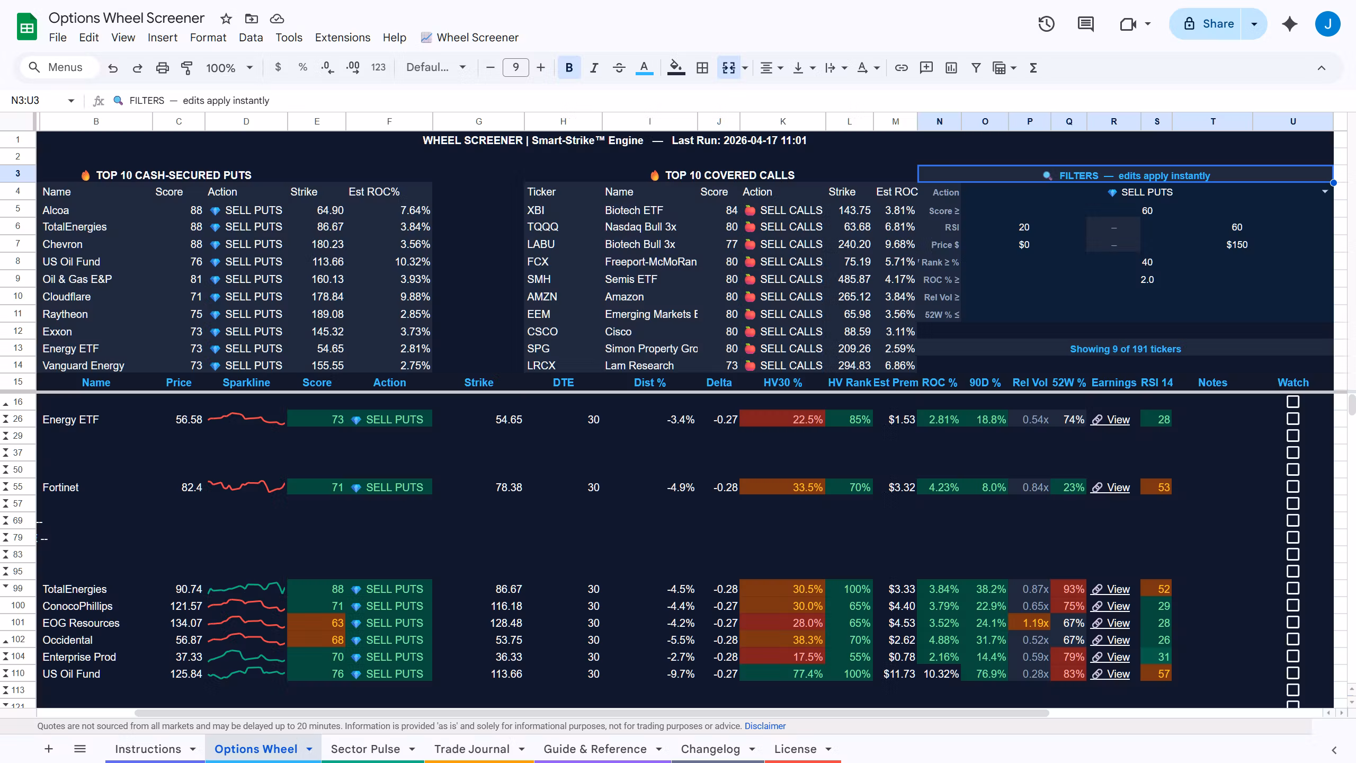Open the Action filter dropdown arrow

point(1325,192)
